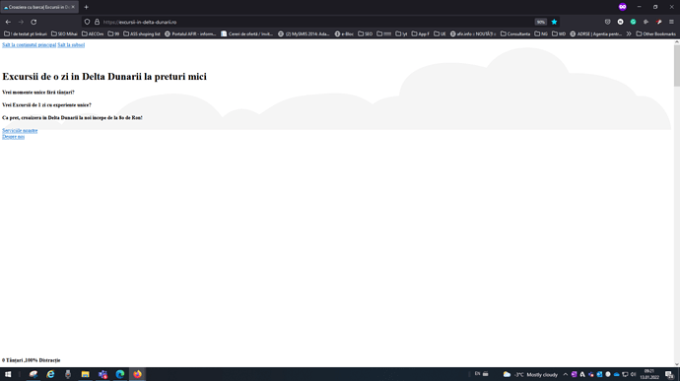Click text Vrei Excursii de 1 zi
The image size is (680, 381).
47,105
